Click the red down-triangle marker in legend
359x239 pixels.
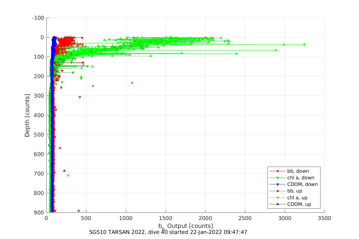coord(278,171)
